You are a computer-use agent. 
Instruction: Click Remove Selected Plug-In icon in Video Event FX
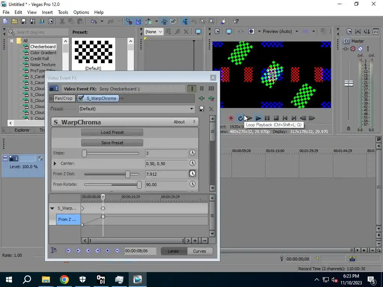click(x=211, y=98)
